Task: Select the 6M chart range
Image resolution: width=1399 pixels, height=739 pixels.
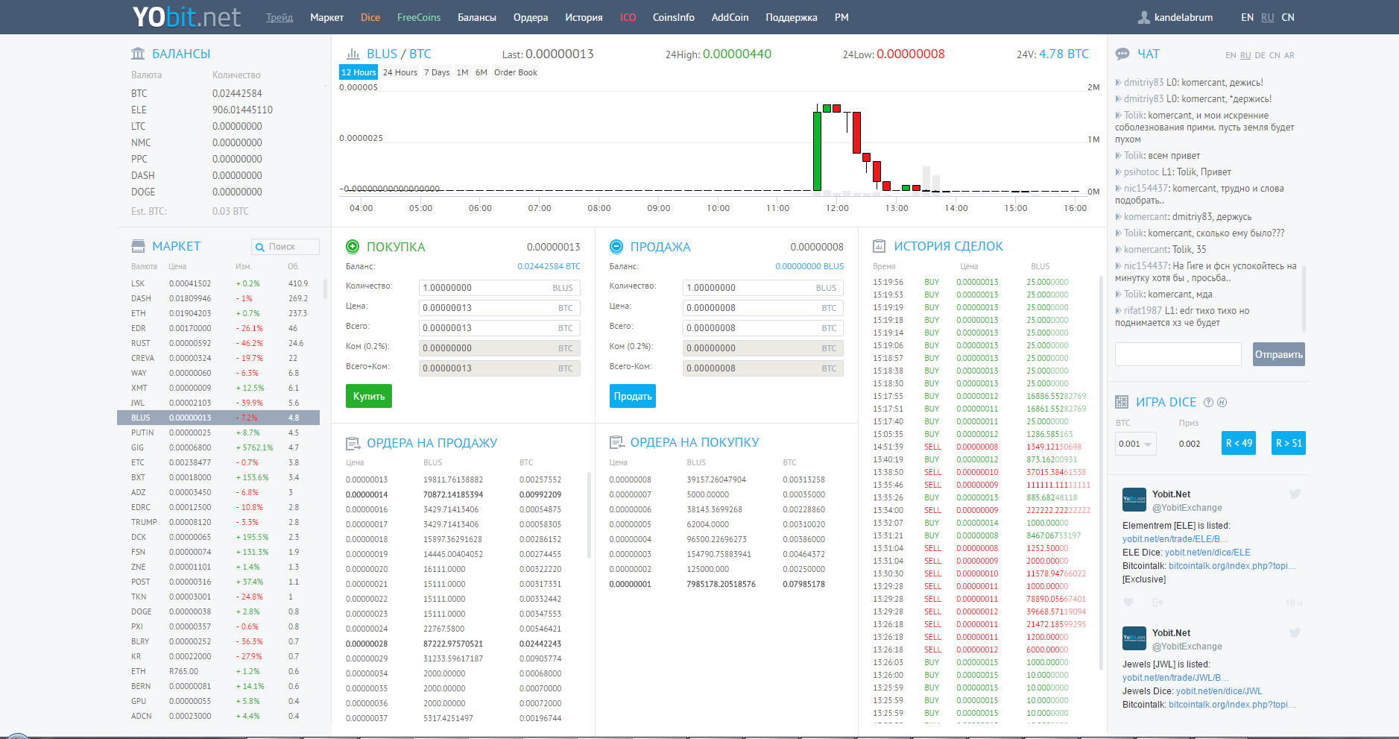Action: pyautogui.click(x=481, y=72)
